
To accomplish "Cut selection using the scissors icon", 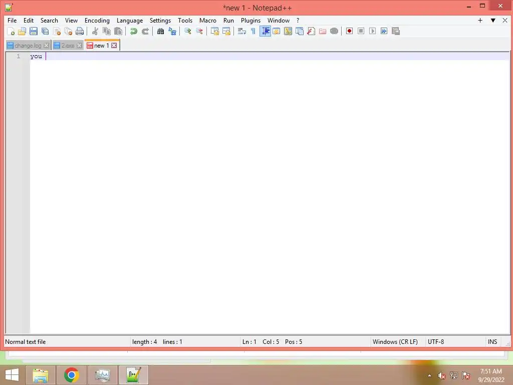I will coord(95,31).
